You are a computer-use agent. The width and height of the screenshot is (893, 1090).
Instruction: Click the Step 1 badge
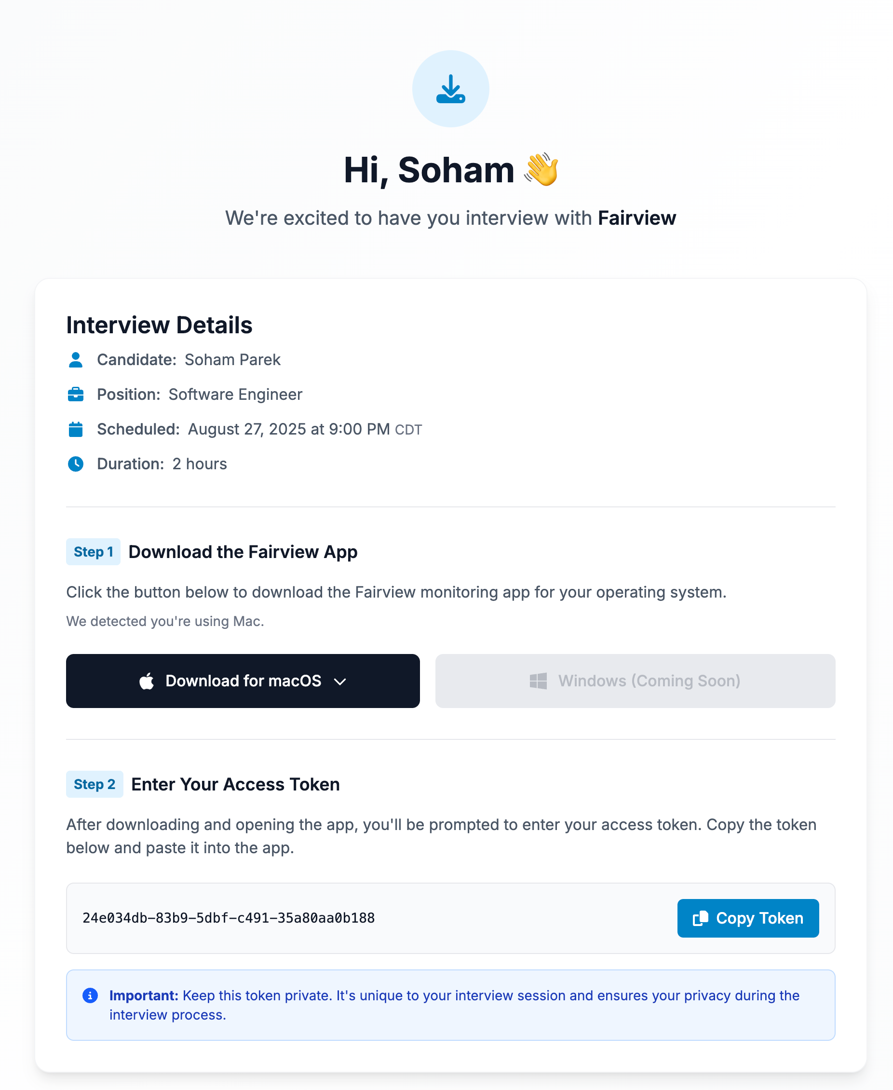(93, 552)
